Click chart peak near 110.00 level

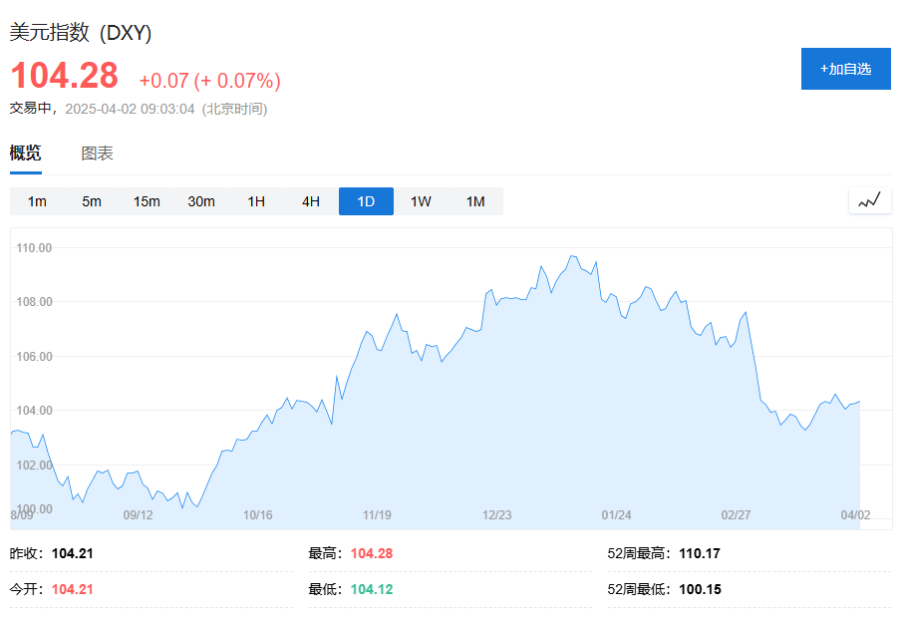(x=572, y=256)
